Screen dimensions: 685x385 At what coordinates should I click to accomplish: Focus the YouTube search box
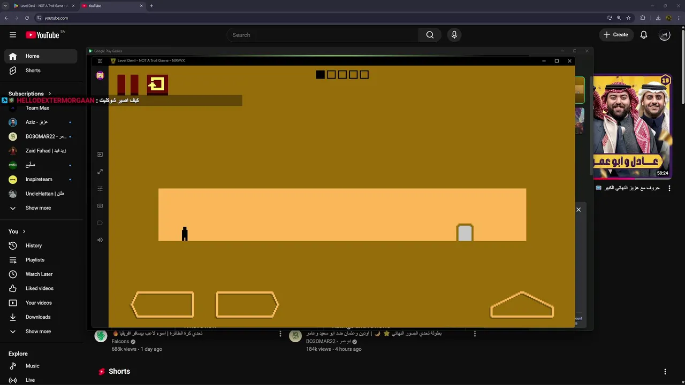323,35
